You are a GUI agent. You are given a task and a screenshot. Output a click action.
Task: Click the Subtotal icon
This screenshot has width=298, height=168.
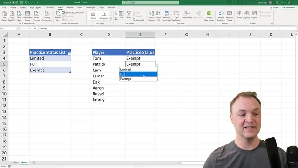click(254, 15)
